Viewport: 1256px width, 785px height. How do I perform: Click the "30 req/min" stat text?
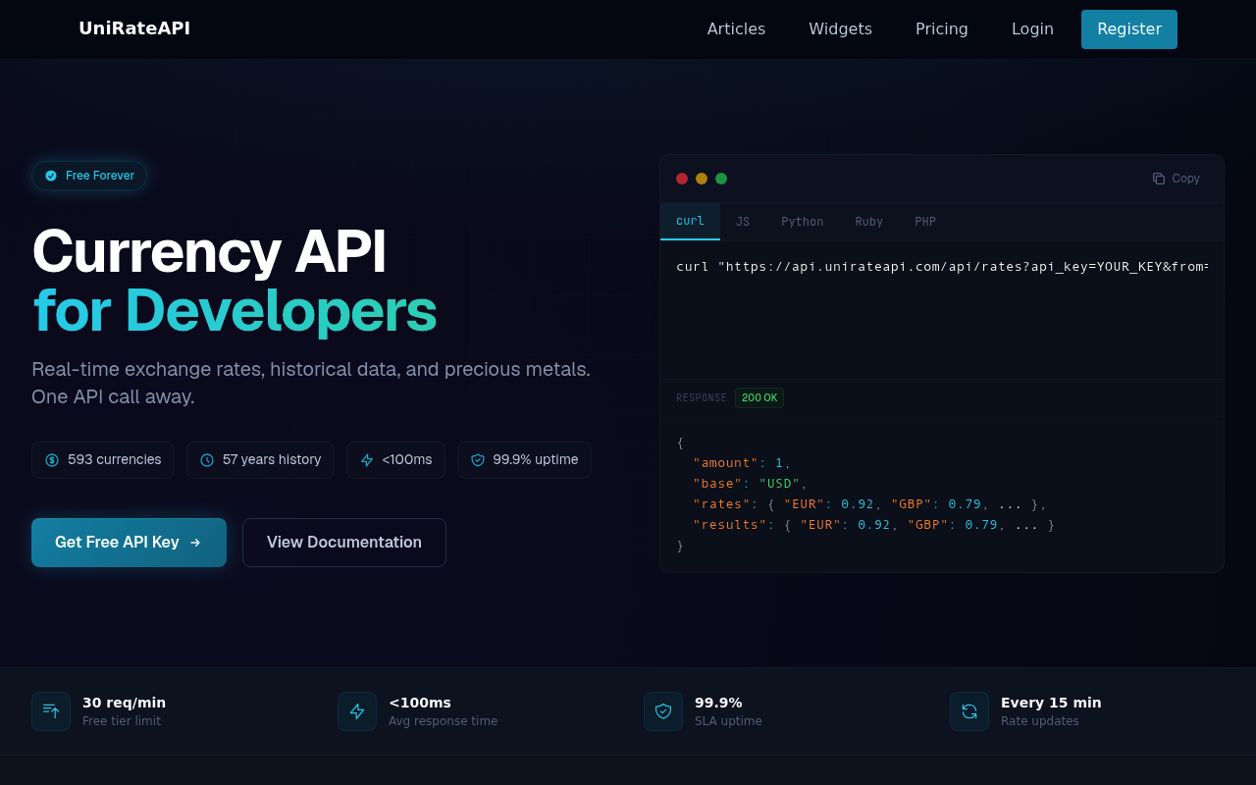coord(124,703)
